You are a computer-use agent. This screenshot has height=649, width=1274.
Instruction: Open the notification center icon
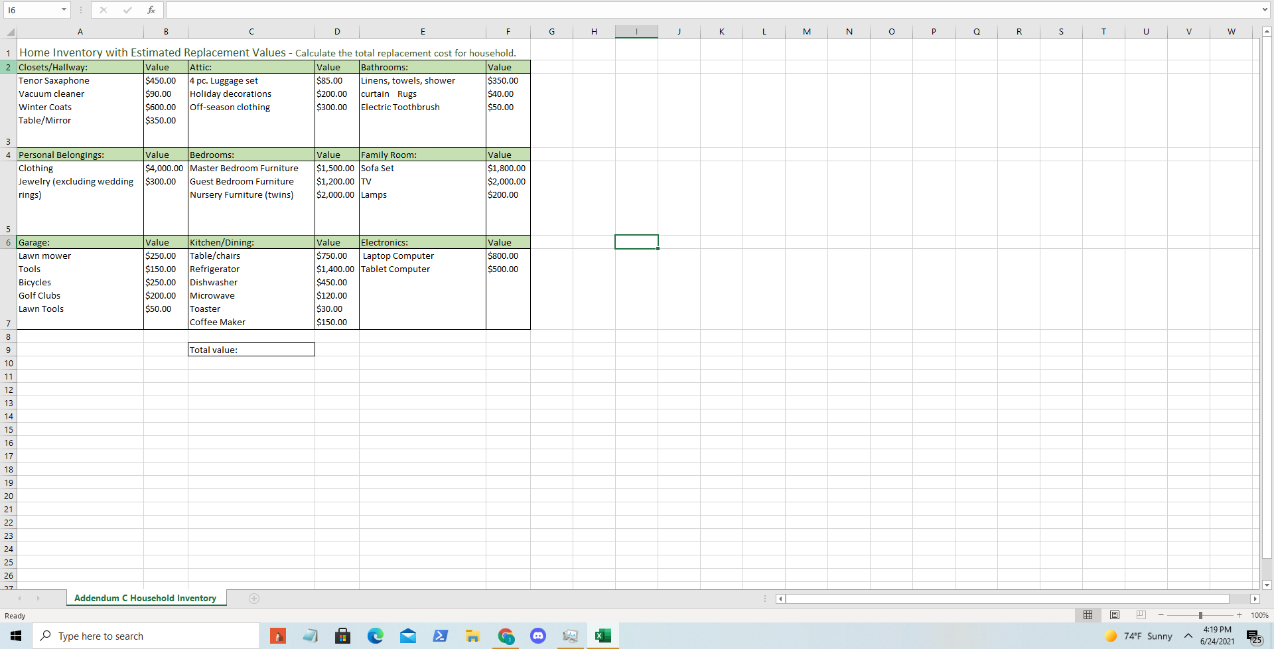click(1254, 636)
